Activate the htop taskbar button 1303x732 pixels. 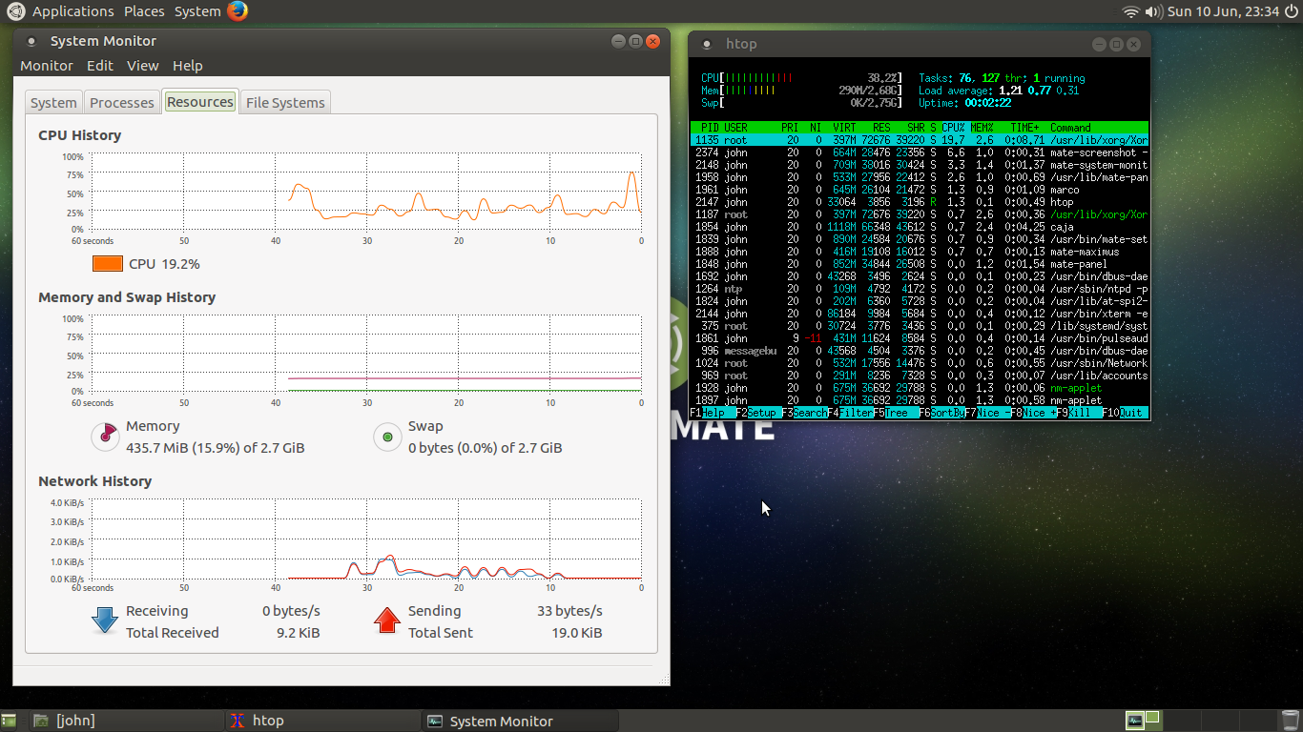click(x=322, y=721)
